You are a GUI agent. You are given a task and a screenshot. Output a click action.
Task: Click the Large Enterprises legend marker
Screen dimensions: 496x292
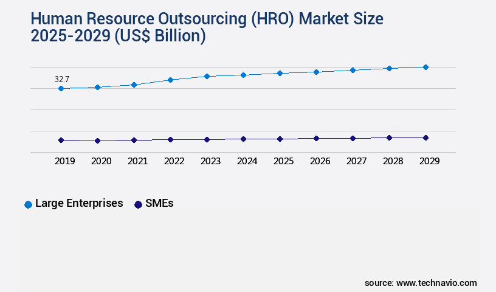point(28,204)
